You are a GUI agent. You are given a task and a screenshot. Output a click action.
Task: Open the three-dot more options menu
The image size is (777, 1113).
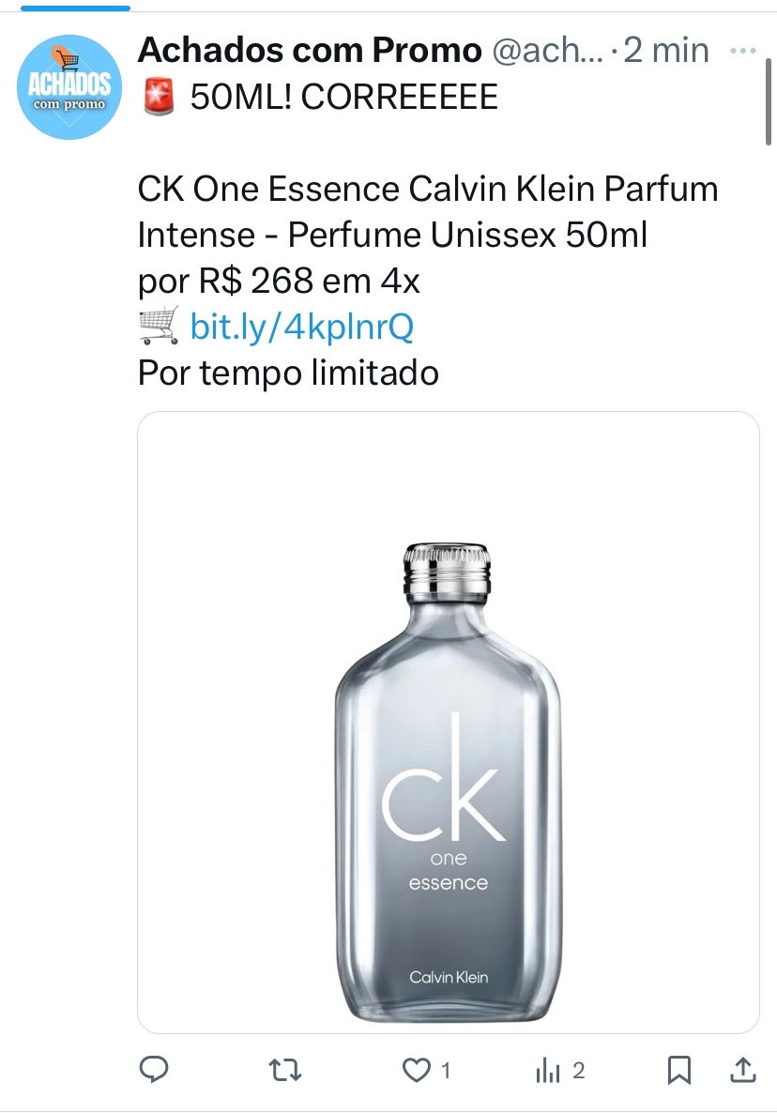pyautogui.click(x=743, y=51)
